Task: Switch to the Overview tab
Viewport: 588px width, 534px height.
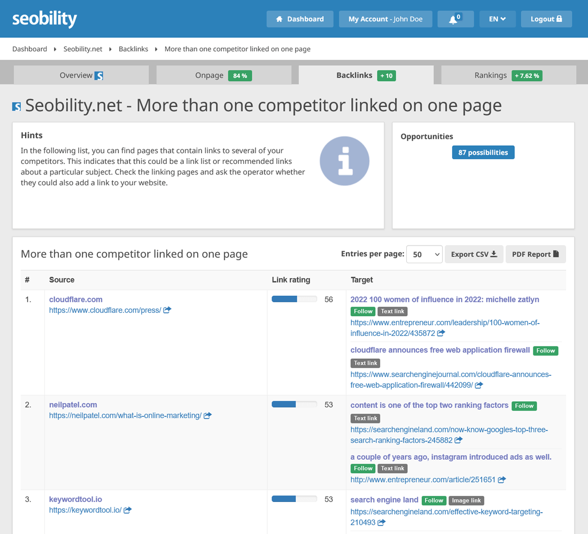Action: (81, 75)
